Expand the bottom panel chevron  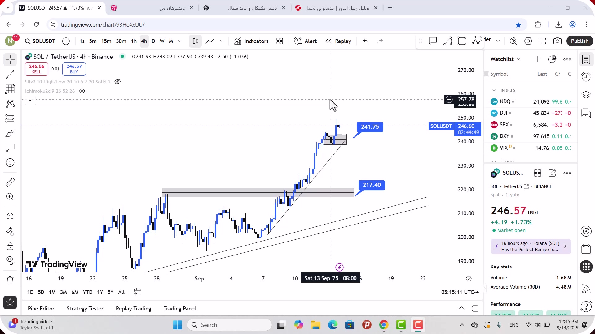pos(461,308)
